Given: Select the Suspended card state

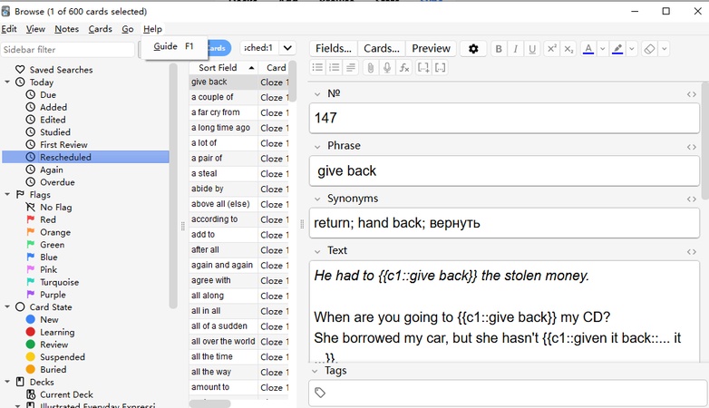Looking at the screenshot, I should [62, 357].
